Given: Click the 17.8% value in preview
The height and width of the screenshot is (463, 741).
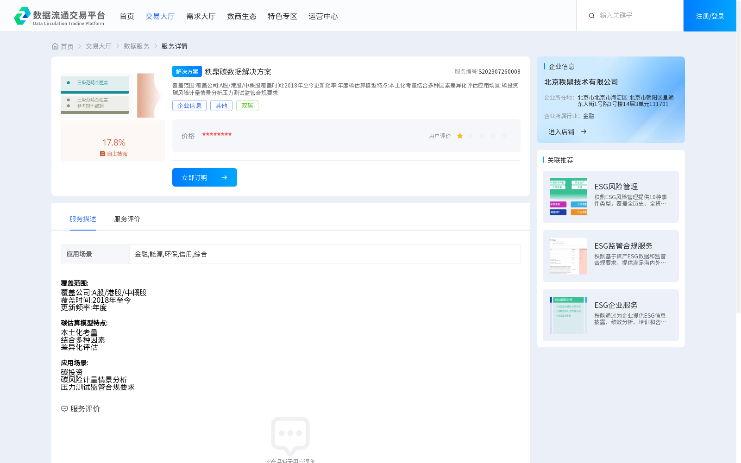Looking at the screenshot, I should (x=114, y=143).
